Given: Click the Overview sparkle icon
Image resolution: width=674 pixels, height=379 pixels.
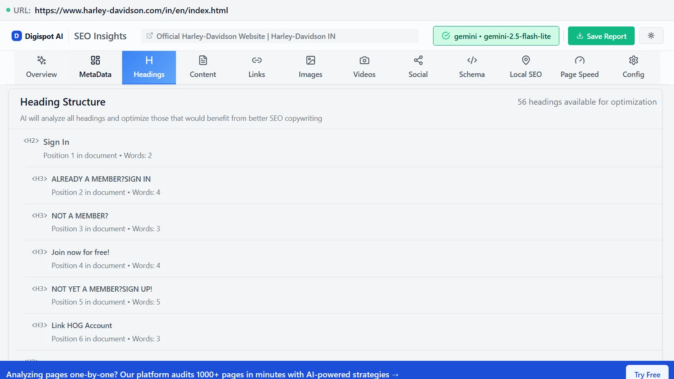Looking at the screenshot, I should (41, 60).
